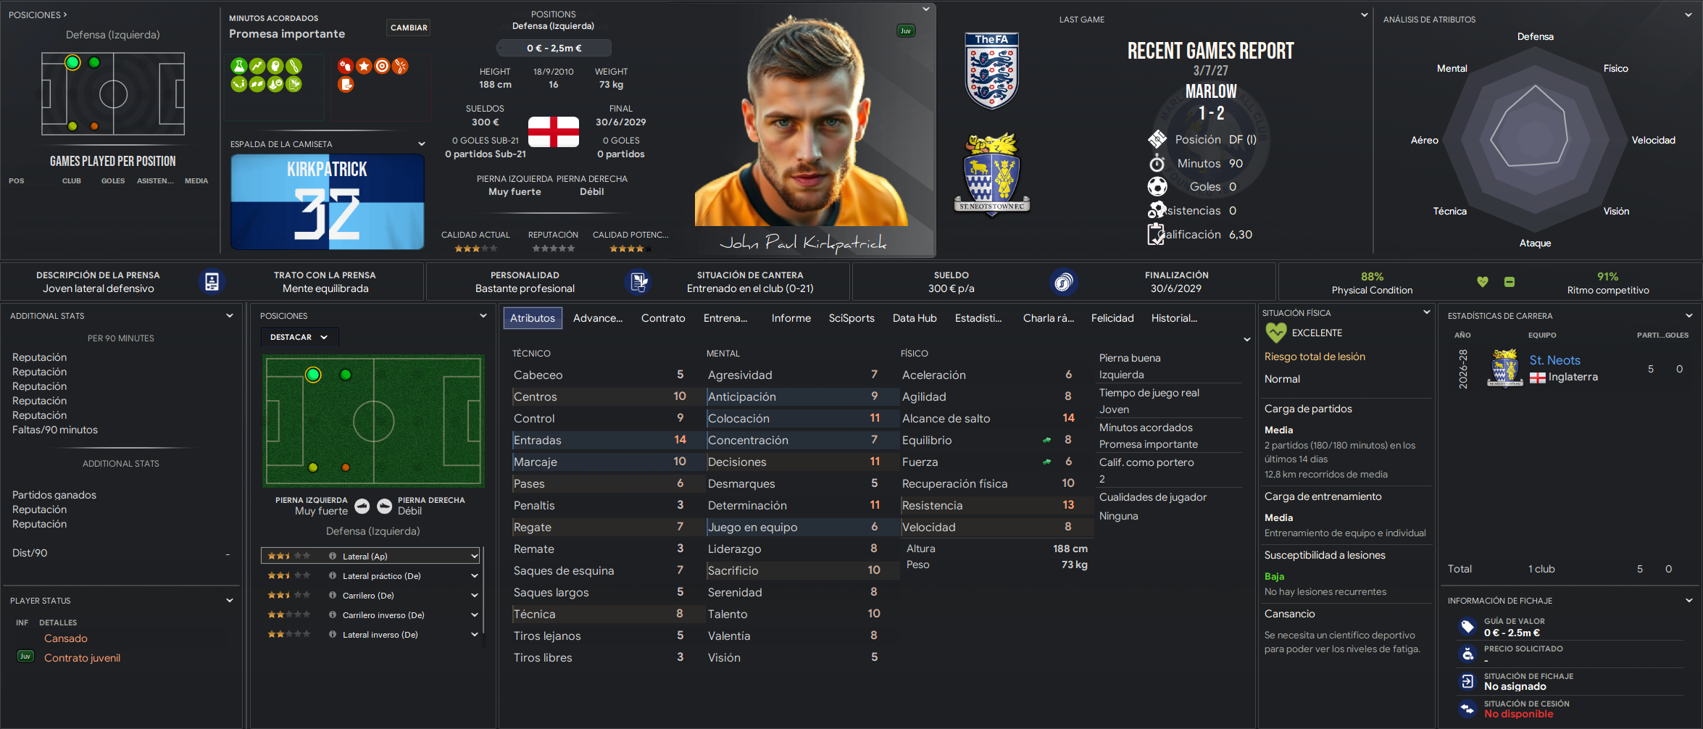1703x729 pixels.
Task: Select the left defender position dot
Action: pos(313,375)
